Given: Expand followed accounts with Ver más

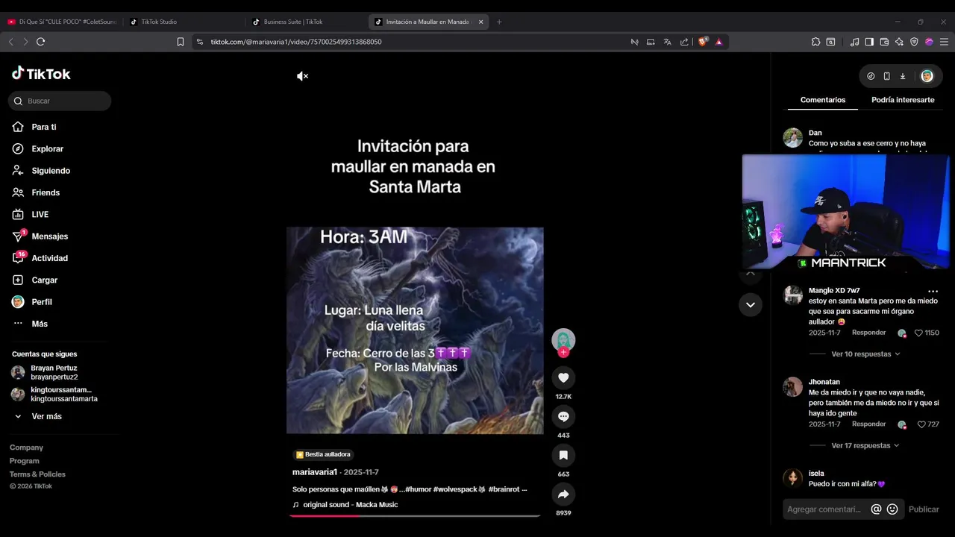Looking at the screenshot, I should [46, 416].
